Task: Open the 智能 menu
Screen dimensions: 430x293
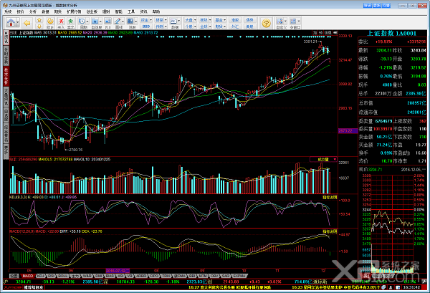Action: tap(119, 11)
